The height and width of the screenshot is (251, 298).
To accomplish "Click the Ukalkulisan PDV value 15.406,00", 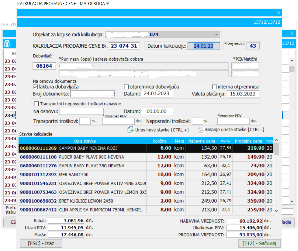I will coord(245,228).
